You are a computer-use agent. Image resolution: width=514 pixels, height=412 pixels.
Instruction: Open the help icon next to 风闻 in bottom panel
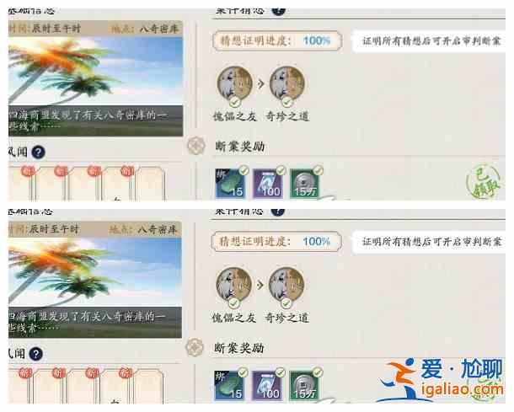point(36,354)
